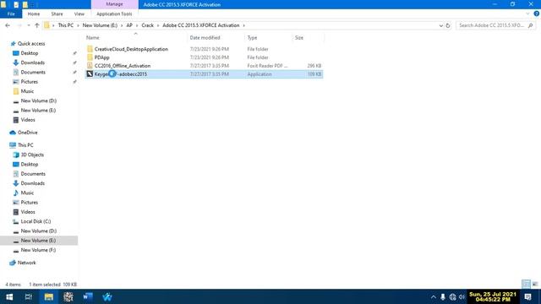Click the Manage contextual tab

pos(115,4)
